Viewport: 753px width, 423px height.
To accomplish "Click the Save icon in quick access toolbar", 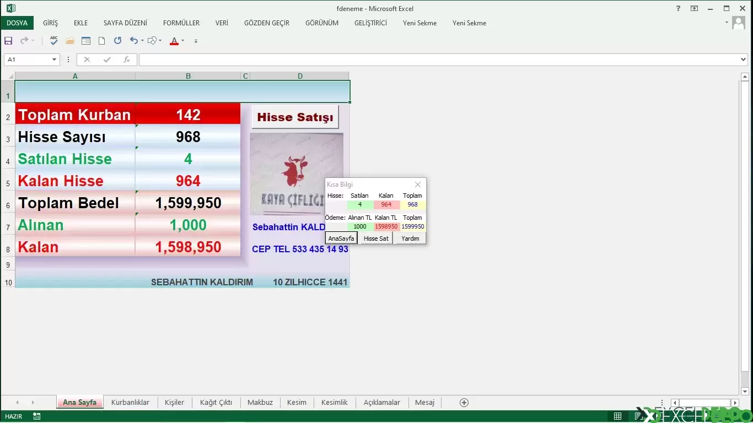I will click(8, 41).
